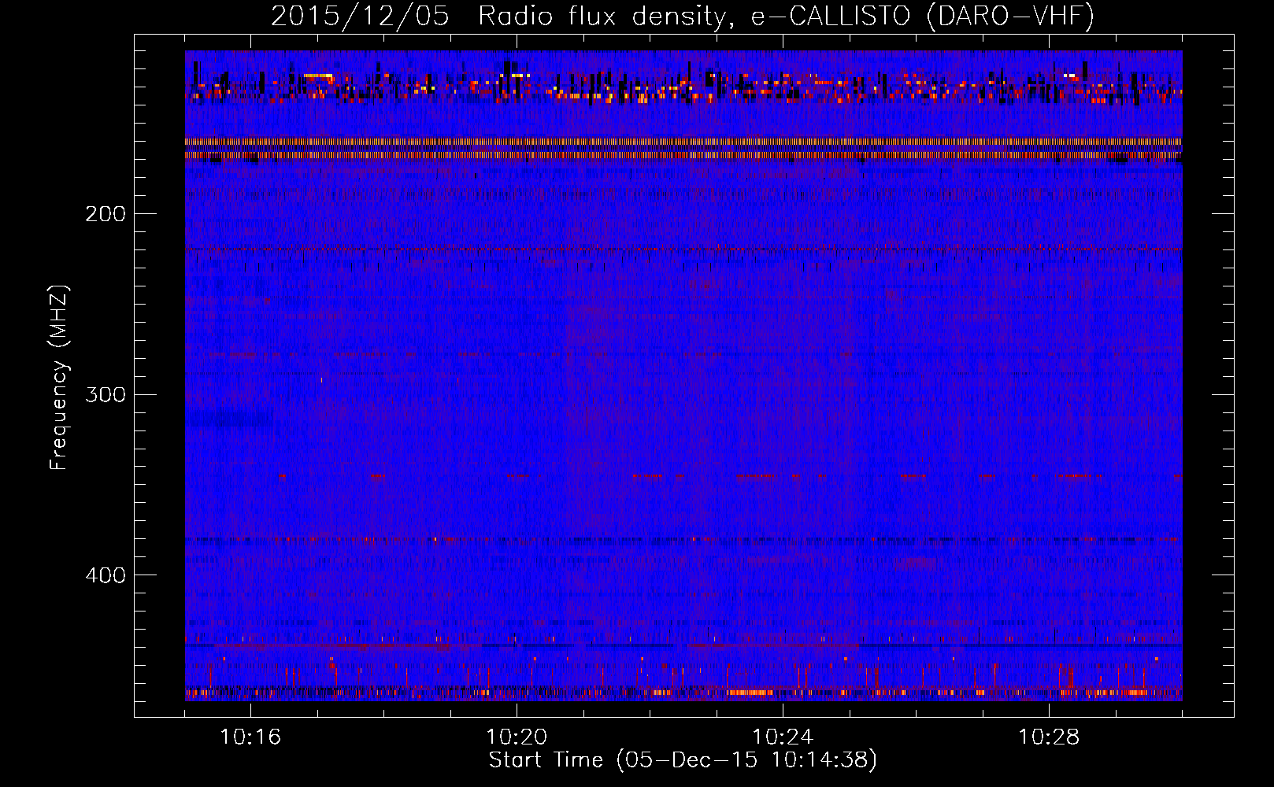Click the 10:28 time tick label
The image size is (1274, 787).
pos(1049,737)
